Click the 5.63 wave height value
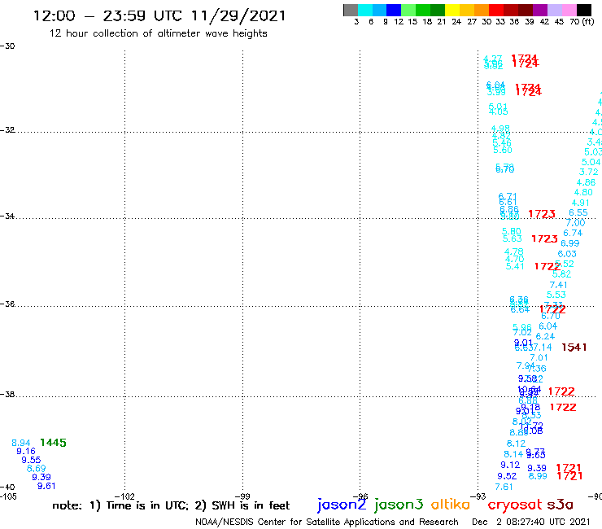This screenshot has height=529, width=602. click(513, 238)
